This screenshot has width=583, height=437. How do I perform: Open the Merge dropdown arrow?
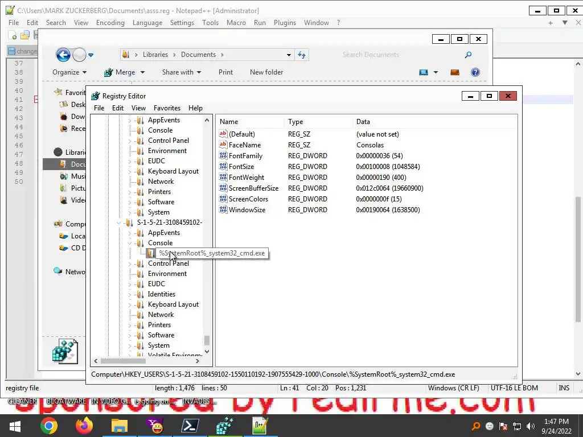(x=142, y=72)
